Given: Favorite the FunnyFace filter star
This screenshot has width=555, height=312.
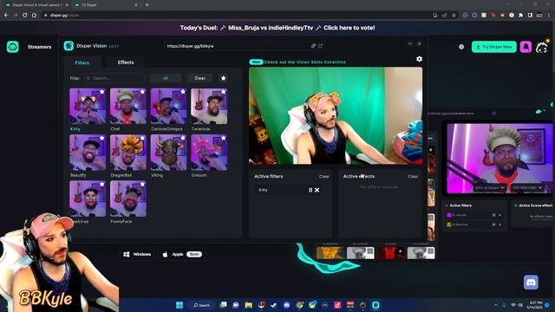Looking at the screenshot, I should click(142, 185).
